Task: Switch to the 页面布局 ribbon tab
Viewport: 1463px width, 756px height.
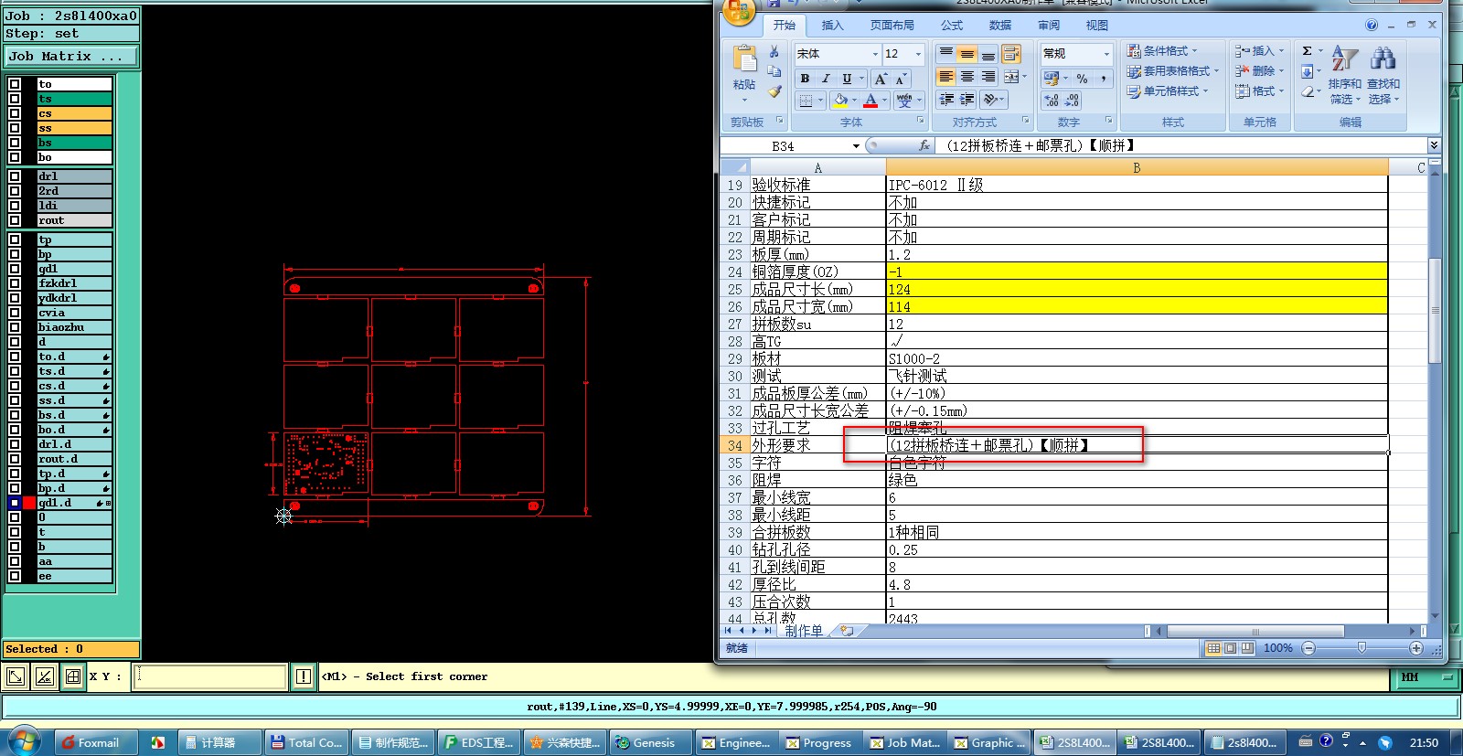Action: coord(892,26)
